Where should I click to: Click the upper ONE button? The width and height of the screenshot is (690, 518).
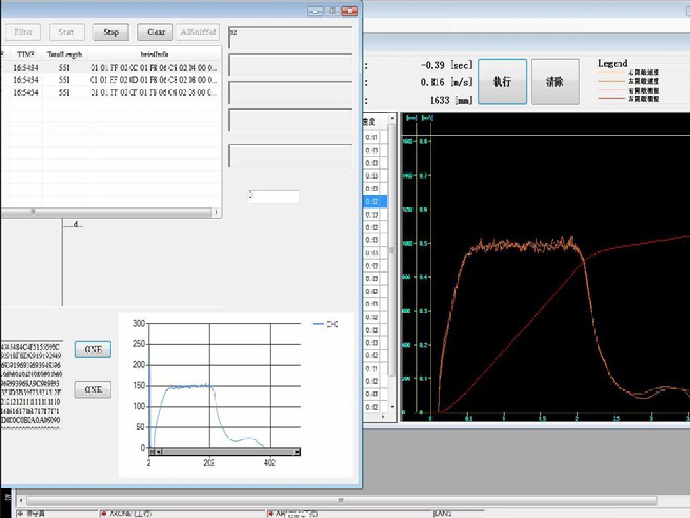[x=93, y=349]
